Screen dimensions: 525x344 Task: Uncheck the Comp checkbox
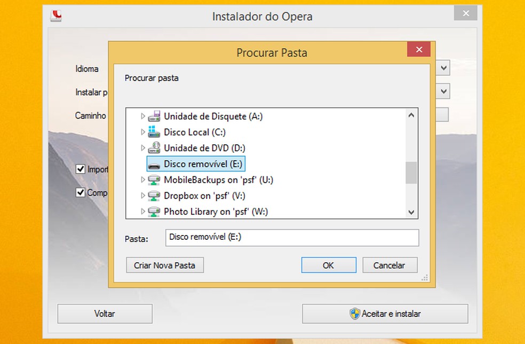click(x=80, y=192)
